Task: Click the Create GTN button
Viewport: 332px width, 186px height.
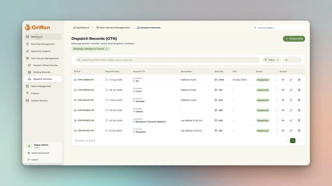Action: 294,39
